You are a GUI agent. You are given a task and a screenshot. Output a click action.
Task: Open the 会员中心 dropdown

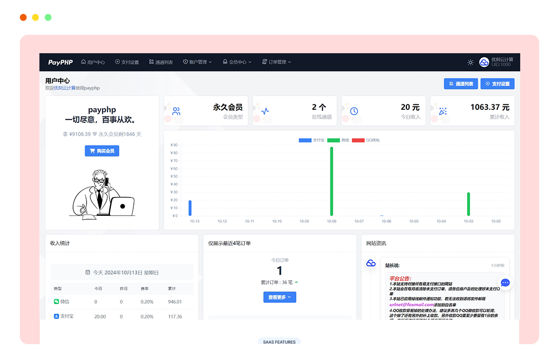pos(238,62)
